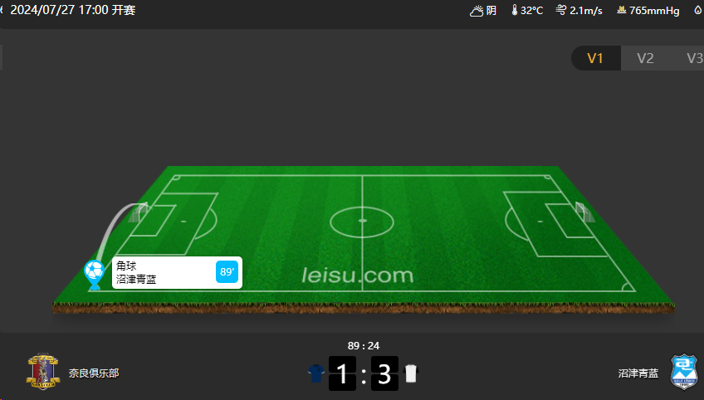Viewport: 704px width, 400px height.
Task: Click the 角球 corner kick event popup
Action: [x=177, y=272]
